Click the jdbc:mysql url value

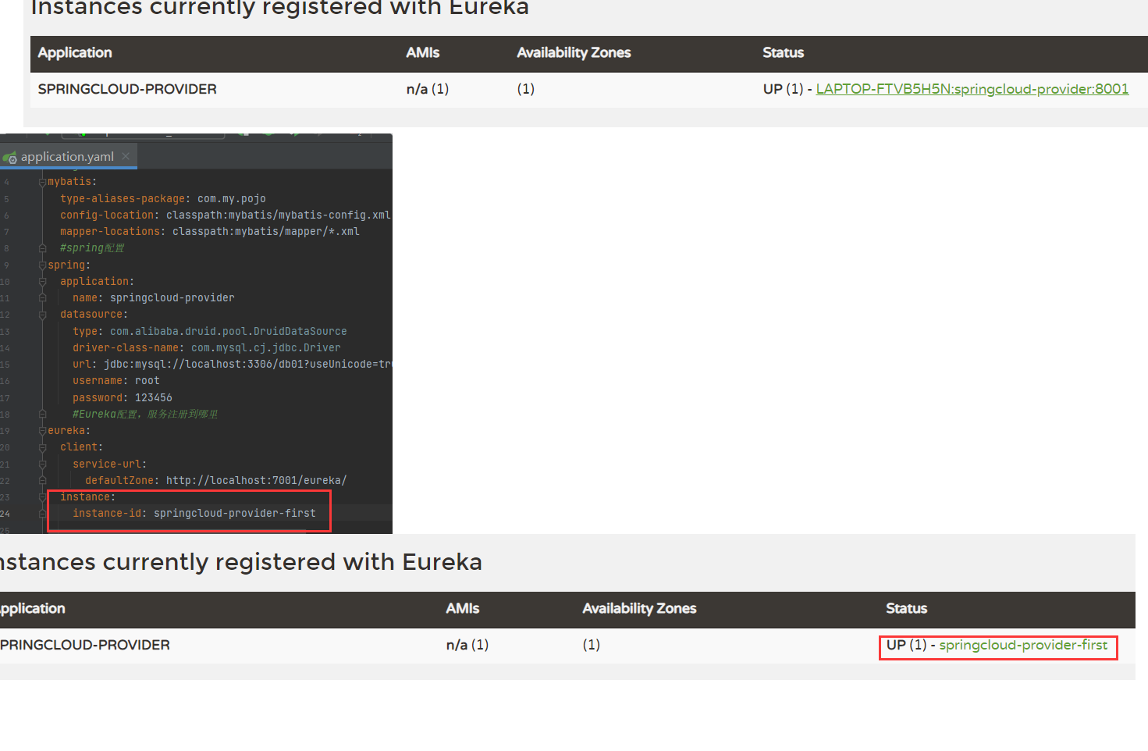247,365
